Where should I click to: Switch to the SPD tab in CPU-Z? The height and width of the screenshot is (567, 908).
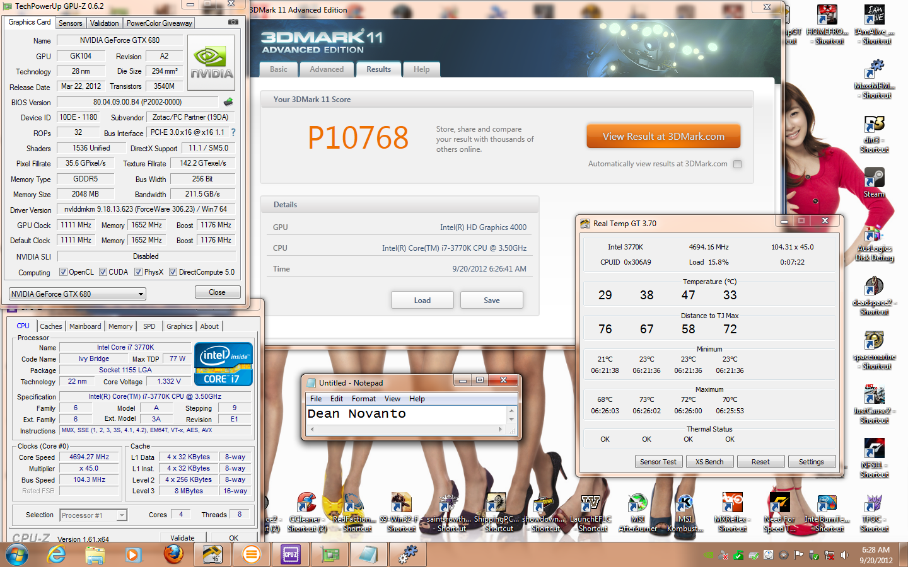(149, 326)
